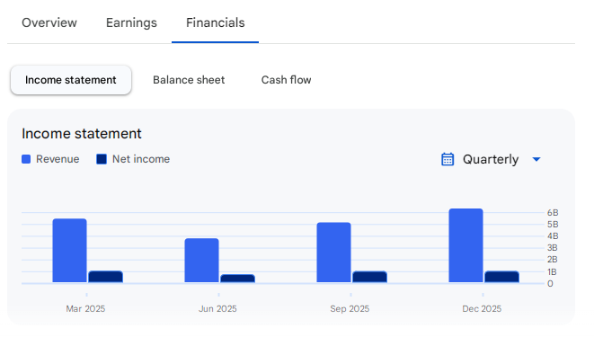Screen dimensions: 594x337
Task: Click the 4B y-axis value
Action: (x=553, y=236)
